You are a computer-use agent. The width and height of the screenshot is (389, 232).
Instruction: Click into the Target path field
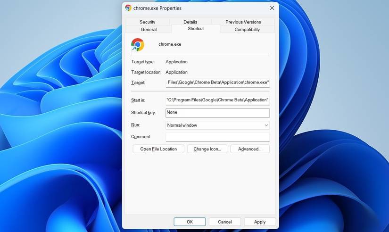[217, 83]
